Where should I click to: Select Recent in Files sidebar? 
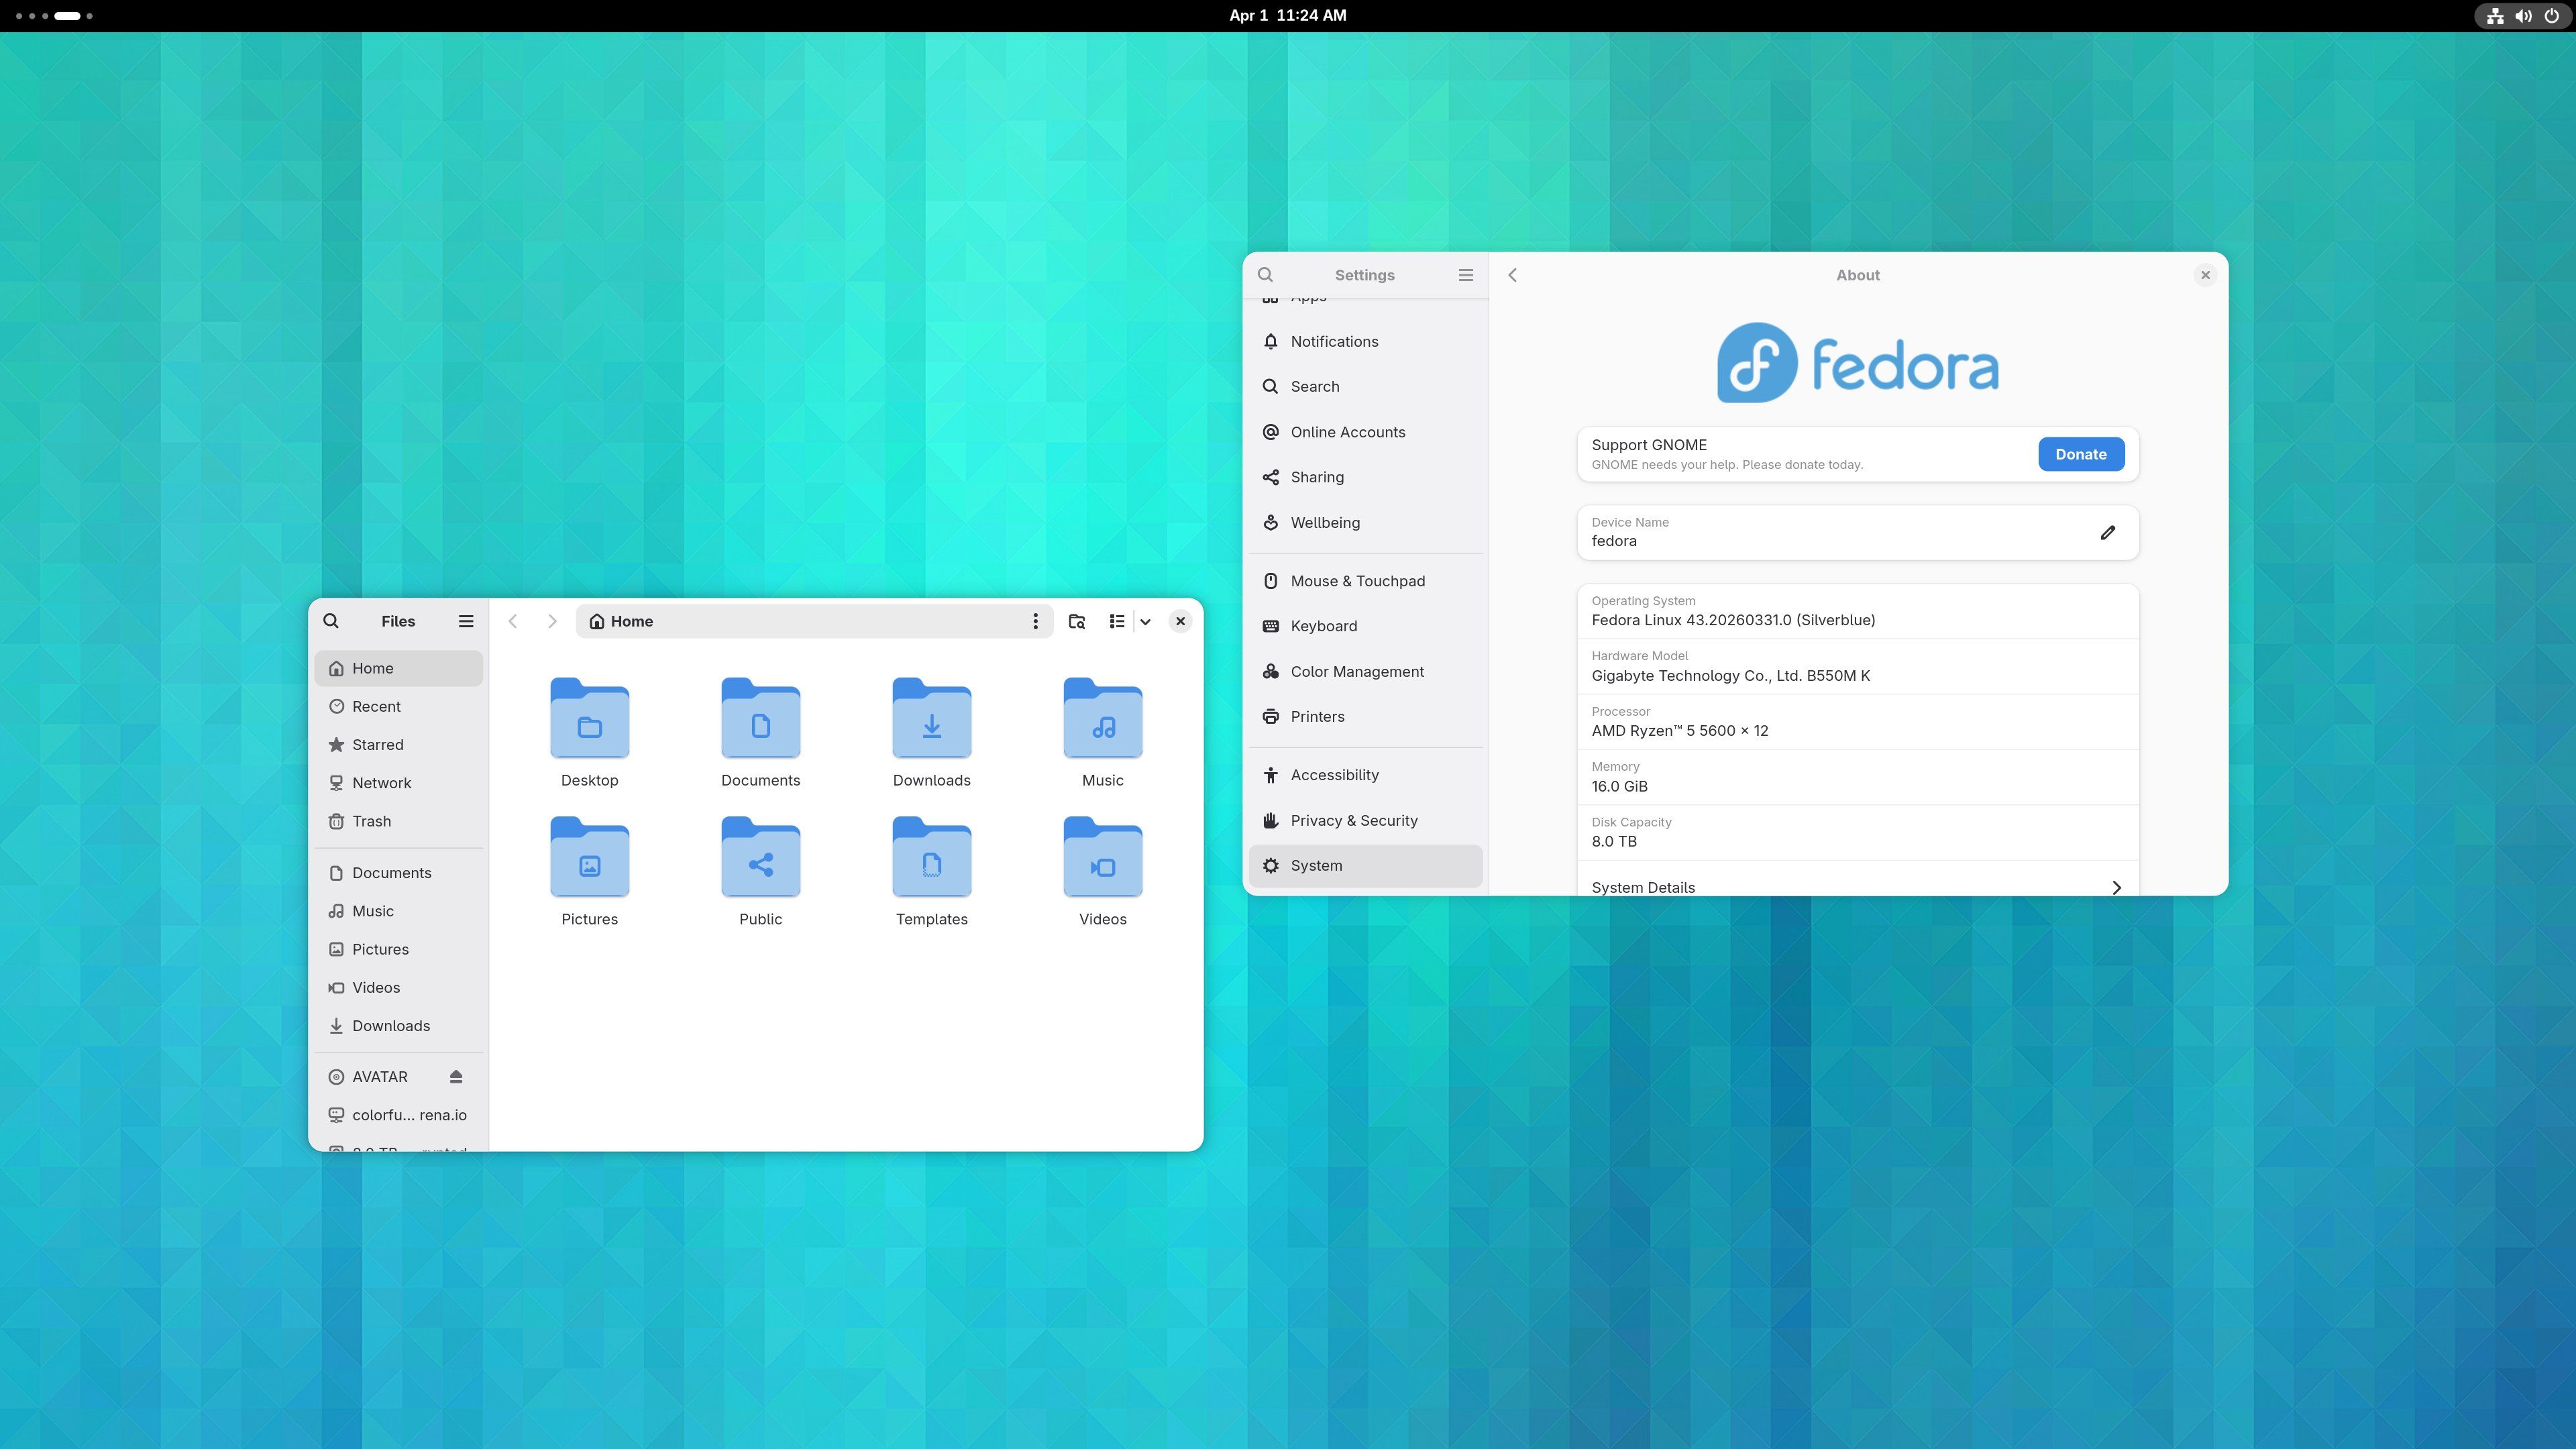pyautogui.click(x=398, y=706)
